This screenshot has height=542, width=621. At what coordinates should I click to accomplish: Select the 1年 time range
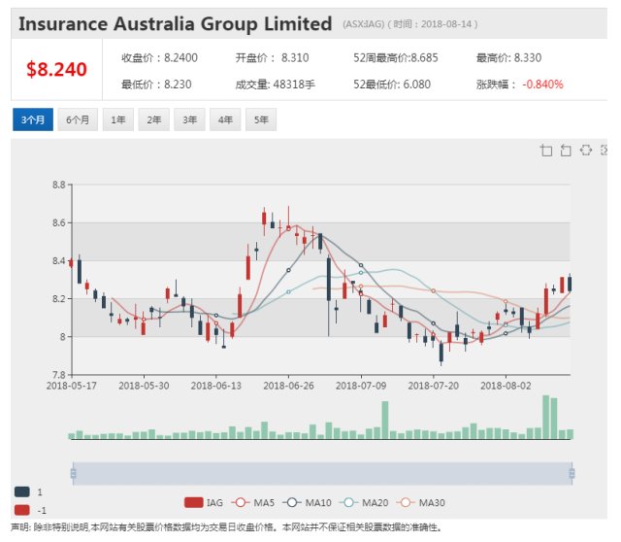click(x=118, y=120)
